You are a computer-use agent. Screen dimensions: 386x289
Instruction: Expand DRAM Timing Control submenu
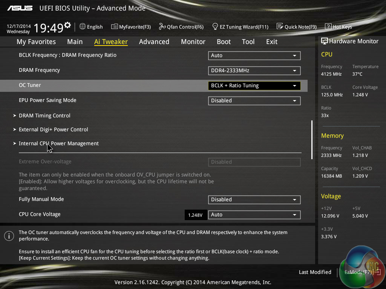click(x=44, y=116)
